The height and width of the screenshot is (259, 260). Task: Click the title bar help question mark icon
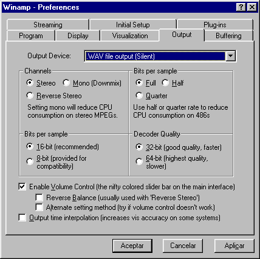[241, 7]
